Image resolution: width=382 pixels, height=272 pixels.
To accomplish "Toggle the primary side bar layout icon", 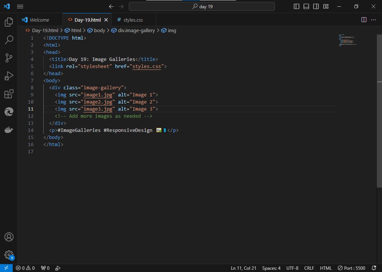I will (x=297, y=7).
